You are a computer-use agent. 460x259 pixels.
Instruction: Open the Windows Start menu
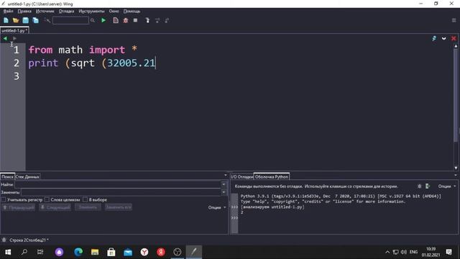click(8, 252)
